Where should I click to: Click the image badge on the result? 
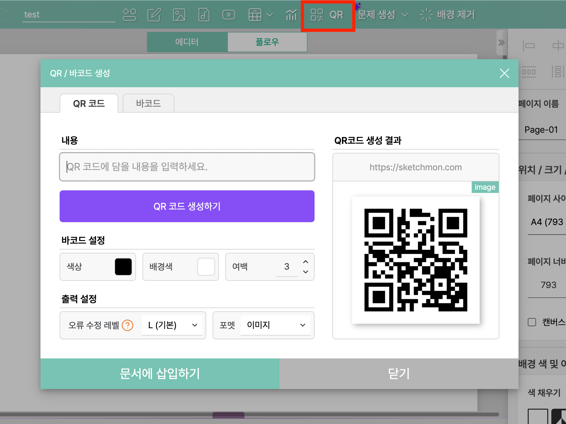[485, 187]
